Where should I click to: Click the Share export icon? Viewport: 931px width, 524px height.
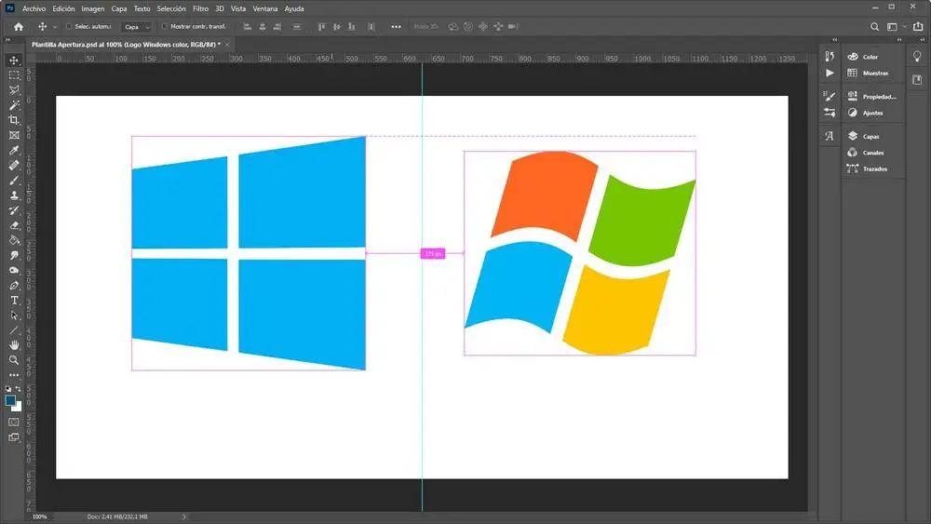[x=918, y=27]
